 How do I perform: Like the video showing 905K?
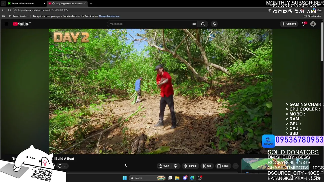164,166
